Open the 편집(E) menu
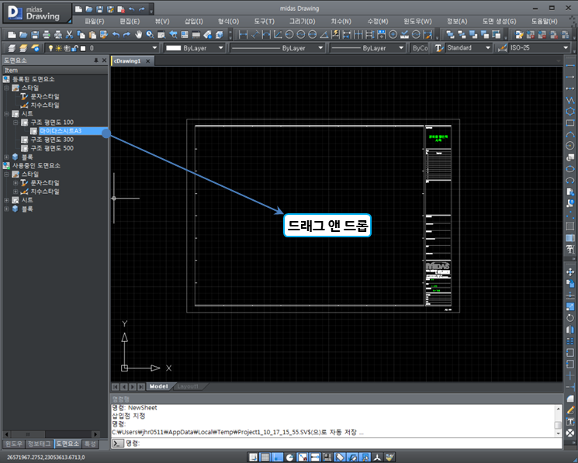Image resolution: width=578 pixels, height=463 pixels. pyautogui.click(x=130, y=22)
